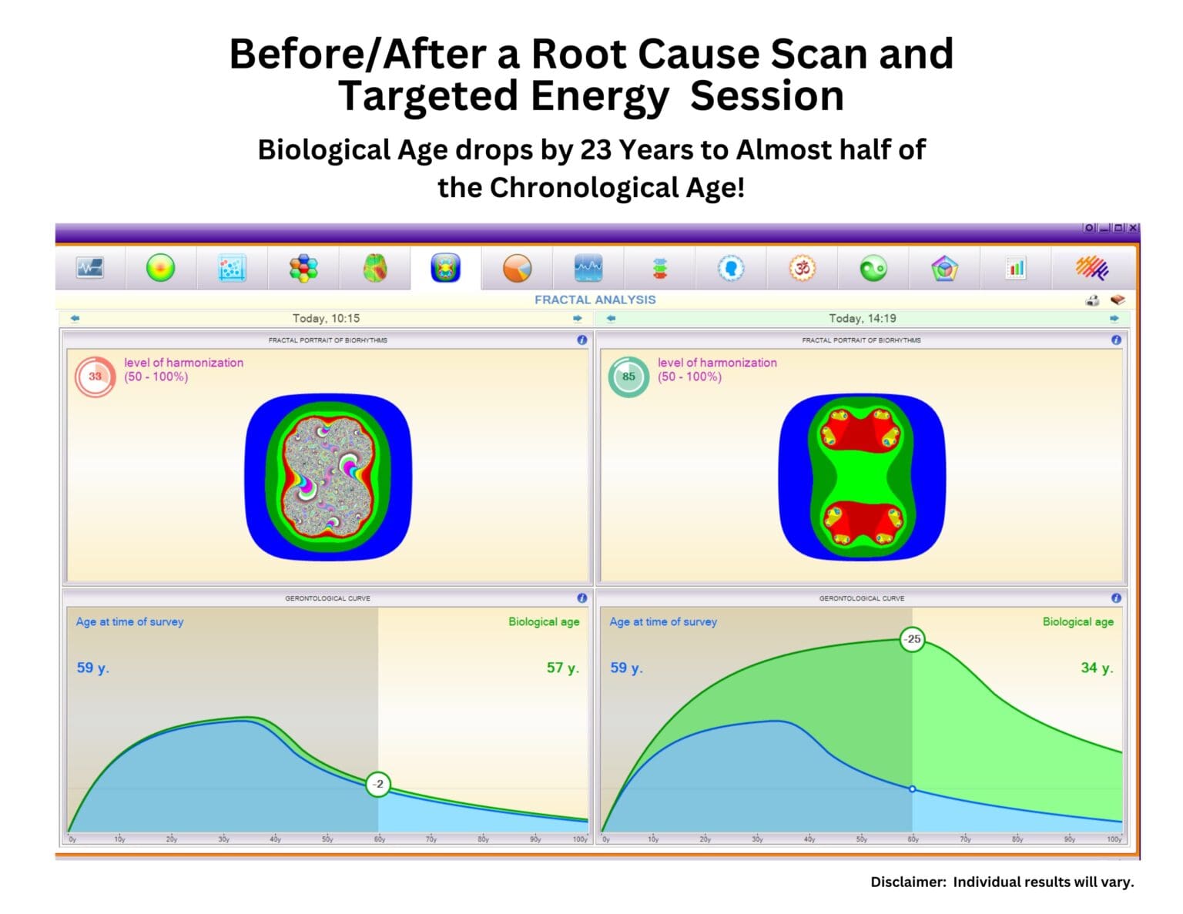Advance forward from the 14:19 session
The width and height of the screenshot is (1183, 914).
tap(1114, 317)
